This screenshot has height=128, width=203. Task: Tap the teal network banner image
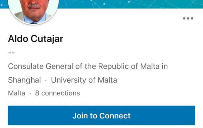click(130, 4)
